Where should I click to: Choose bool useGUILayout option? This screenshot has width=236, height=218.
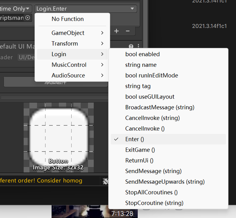[x=168, y=97]
